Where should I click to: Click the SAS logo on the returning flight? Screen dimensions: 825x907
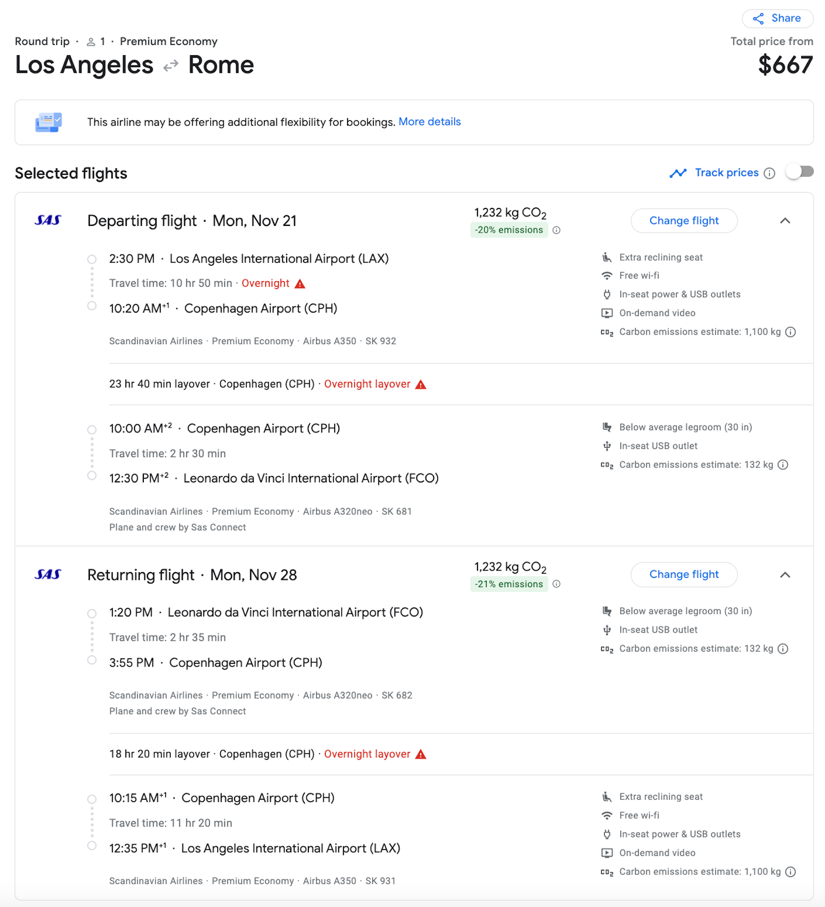[x=48, y=574]
